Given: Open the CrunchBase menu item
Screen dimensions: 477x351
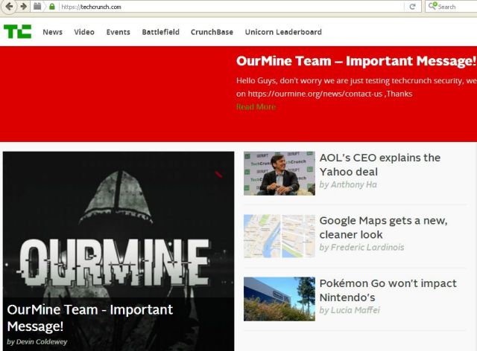Looking at the screenshot, I should pos(212,32).
